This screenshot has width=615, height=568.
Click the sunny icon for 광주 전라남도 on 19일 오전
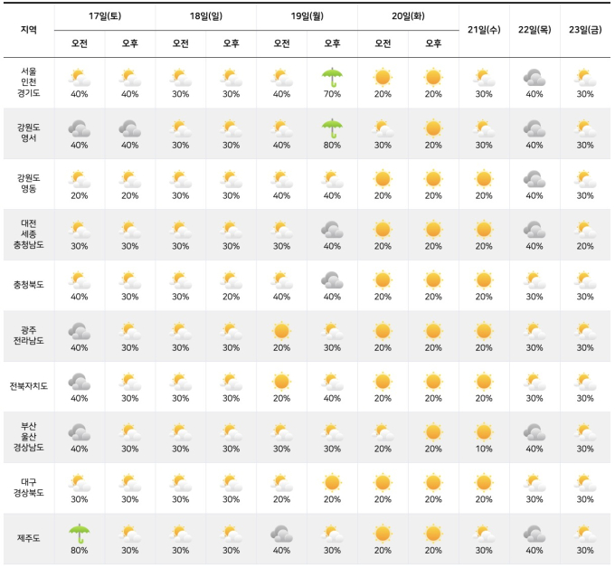coord(281,331)
